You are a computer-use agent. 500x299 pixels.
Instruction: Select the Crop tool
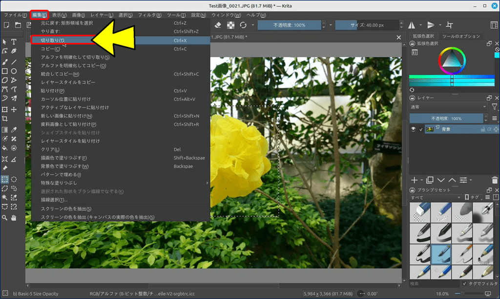pyautogui.click(x=5, y=119)
